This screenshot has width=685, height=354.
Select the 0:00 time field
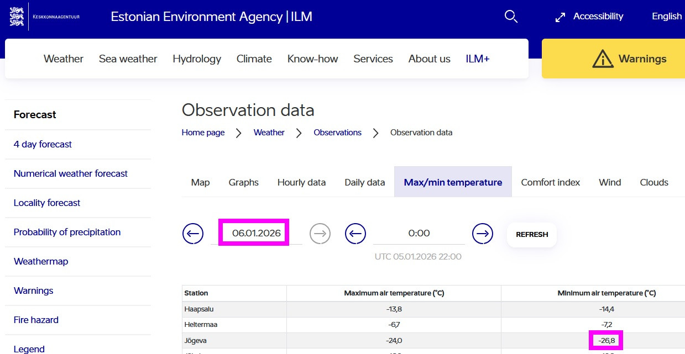click(x=419, y=233)
